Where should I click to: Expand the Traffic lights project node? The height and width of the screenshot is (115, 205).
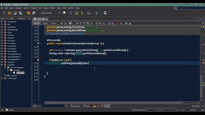[2, 78]
